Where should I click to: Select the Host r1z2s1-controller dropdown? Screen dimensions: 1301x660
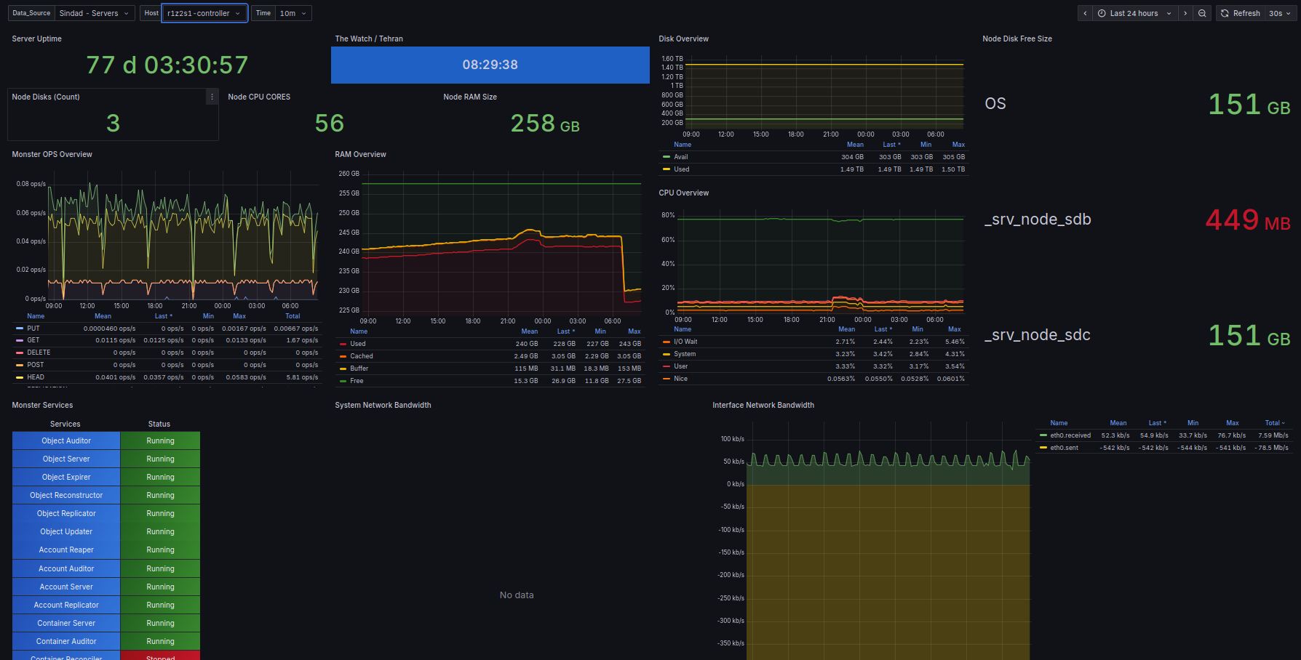pos(204,13)
